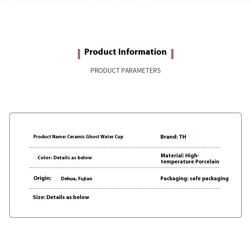Click the "Product Name:" label
This screenshot has height=227, width=251.
tap(50, 137)
